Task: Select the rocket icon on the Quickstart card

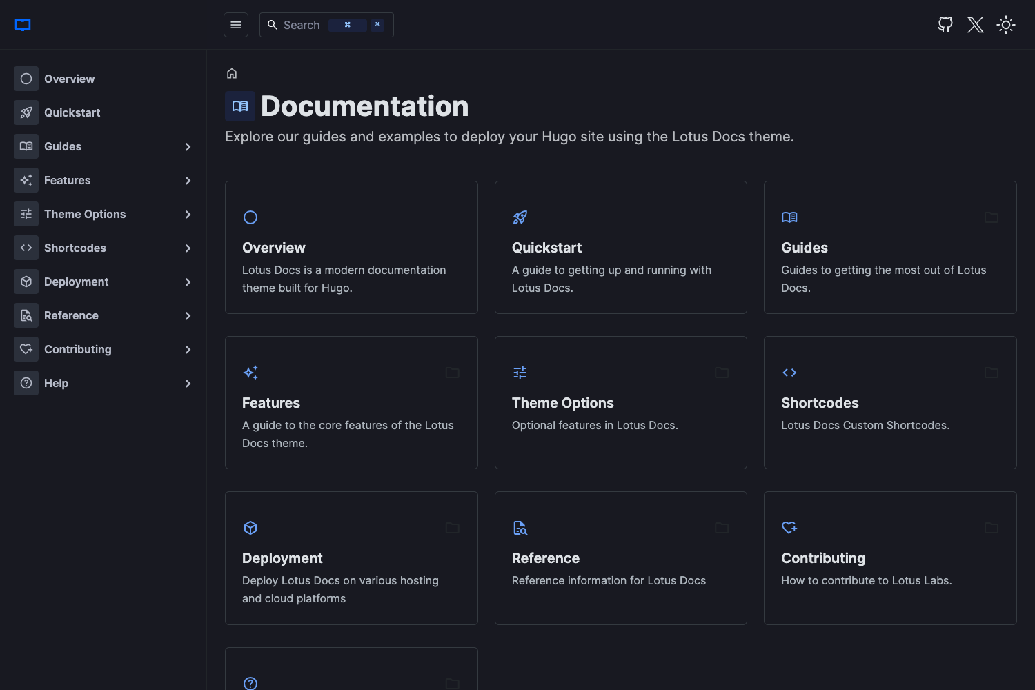Action: click(x=520, y=217)
